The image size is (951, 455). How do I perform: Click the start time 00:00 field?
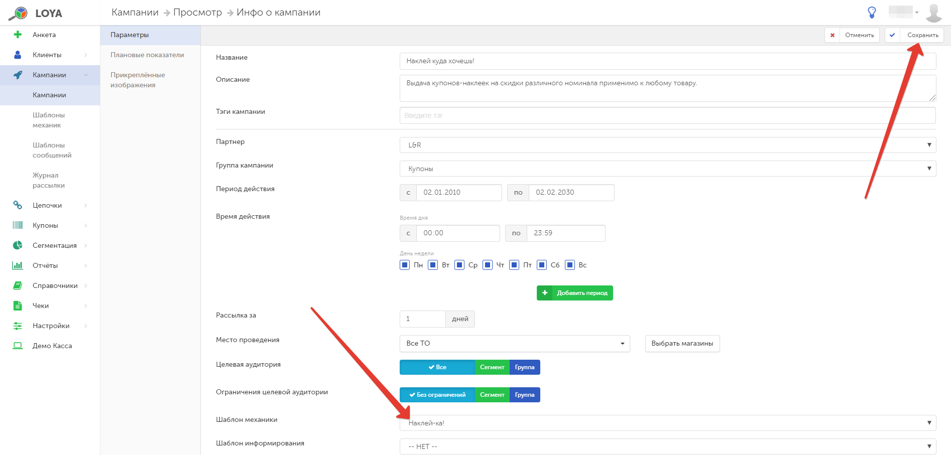[458, 233]
